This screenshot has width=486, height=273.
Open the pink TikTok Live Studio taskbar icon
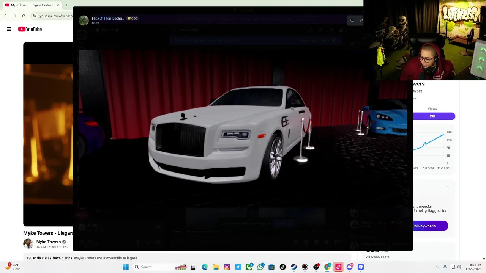pyautogui.click(x=338, y=267)
